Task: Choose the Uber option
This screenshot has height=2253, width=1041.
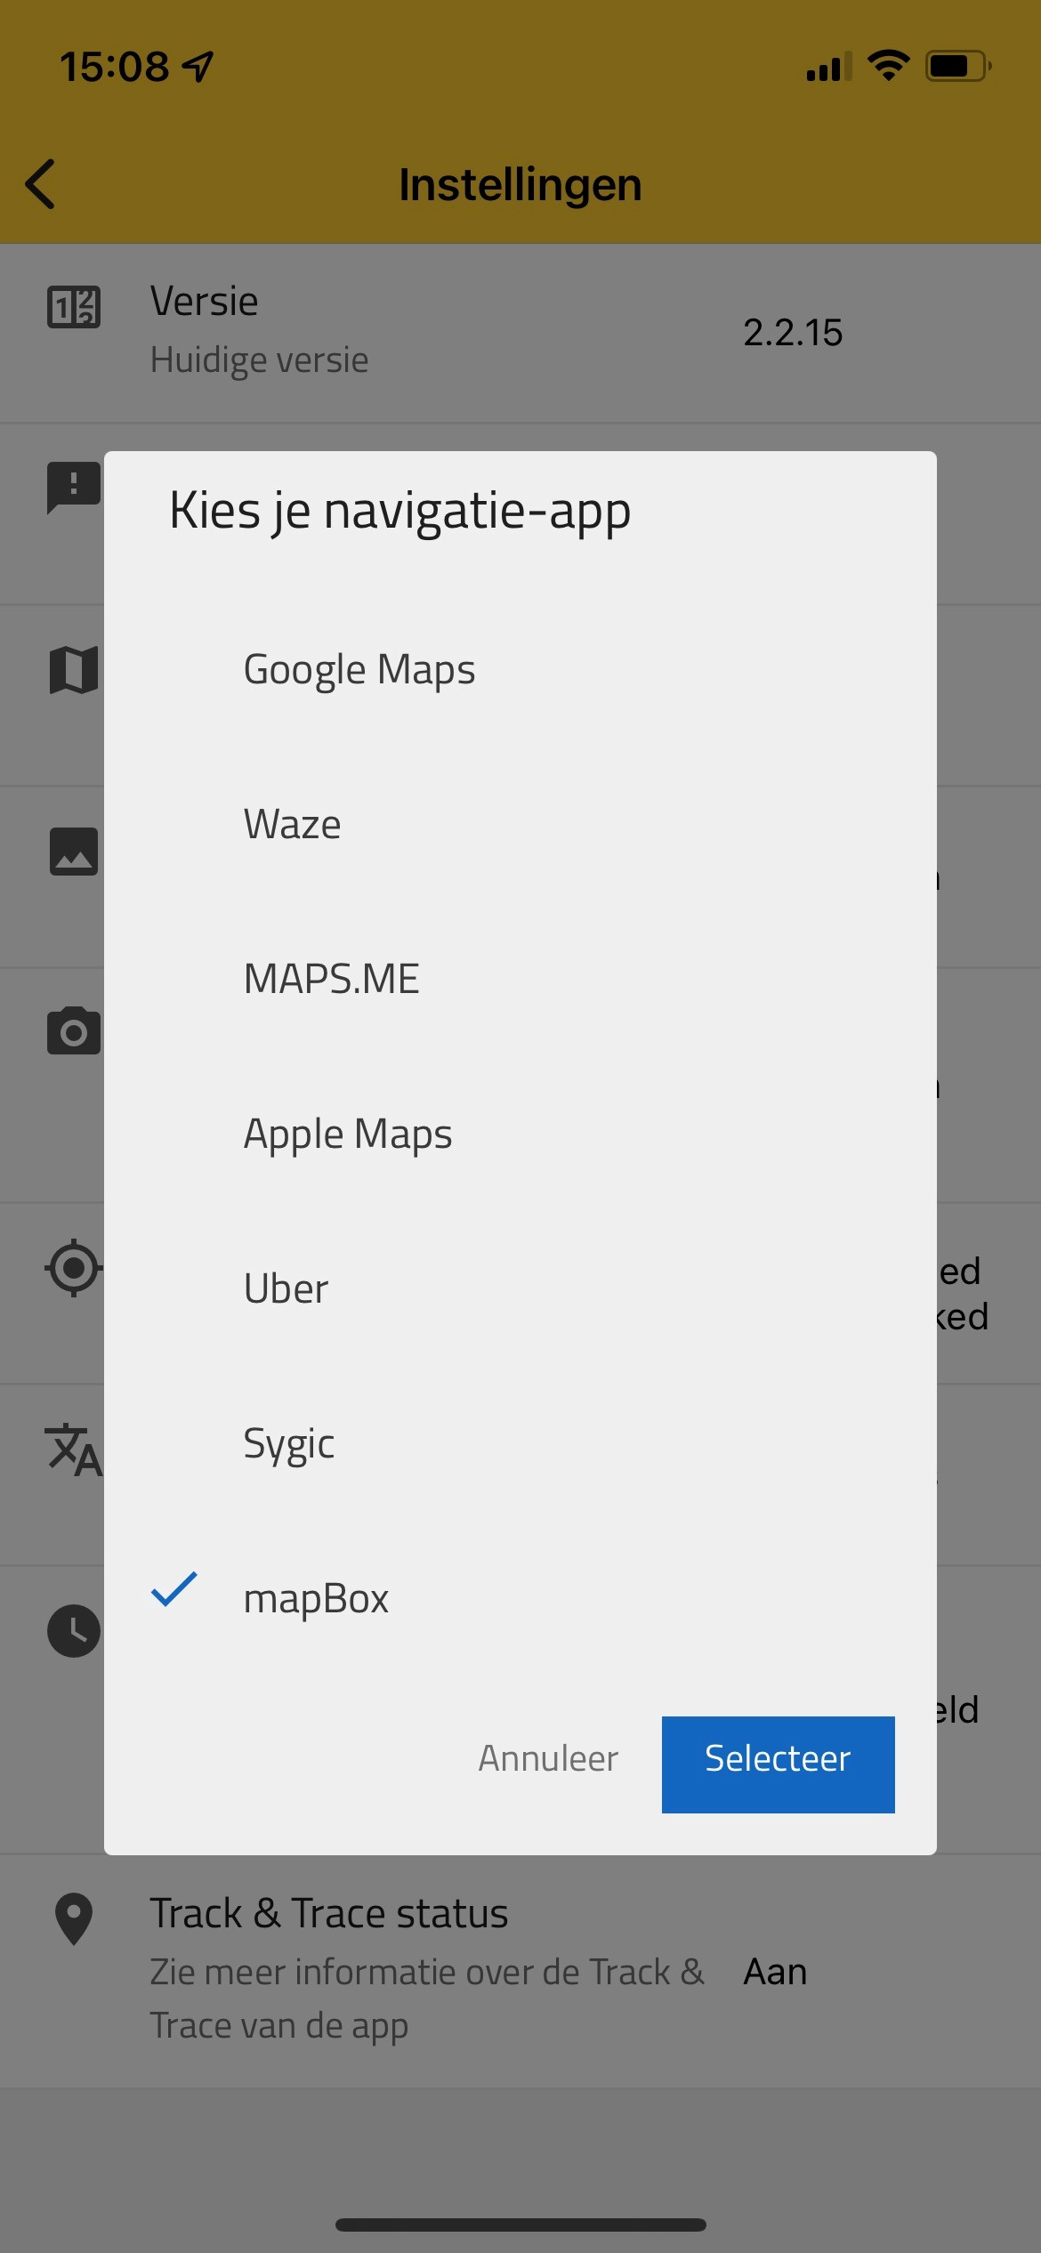Action: [x=520, y=1289]
